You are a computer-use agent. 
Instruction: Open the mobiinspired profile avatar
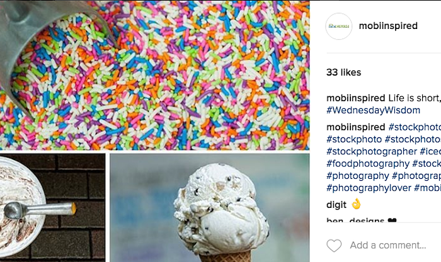pos(339,26)
